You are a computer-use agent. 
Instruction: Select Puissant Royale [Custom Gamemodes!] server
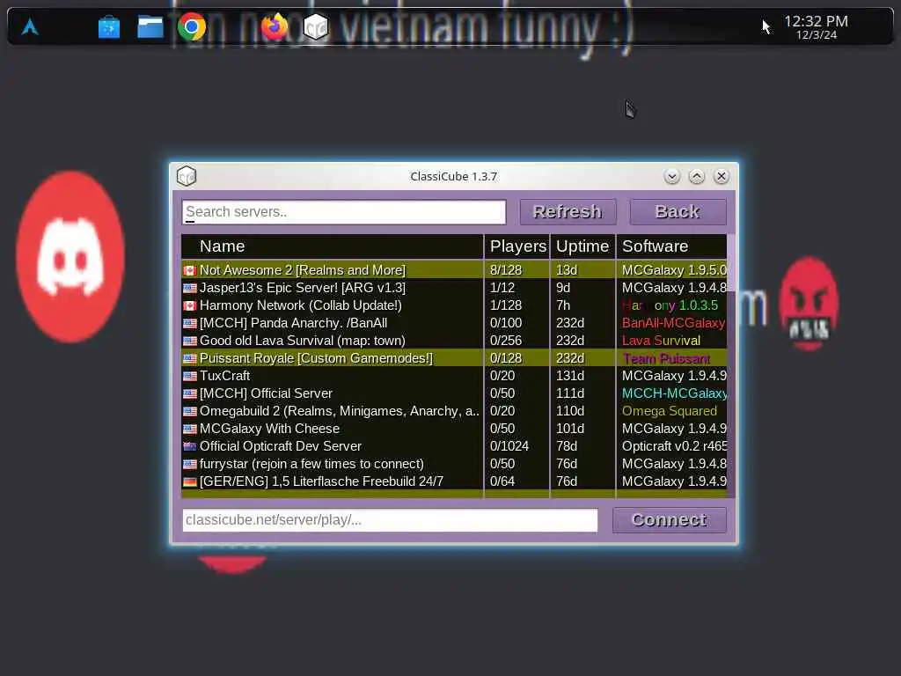pos(454,358)
